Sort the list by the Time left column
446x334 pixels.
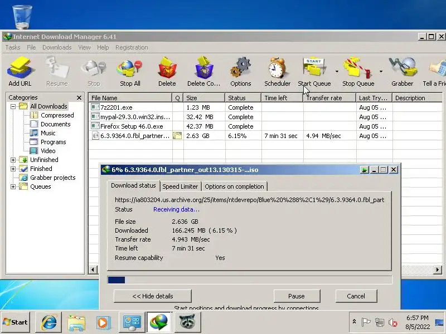point(282,98)
